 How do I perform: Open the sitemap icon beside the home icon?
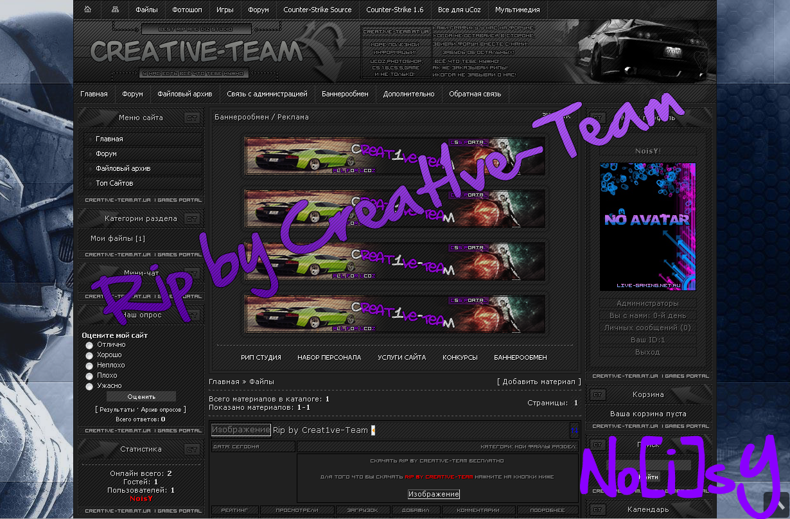[115, 10]
